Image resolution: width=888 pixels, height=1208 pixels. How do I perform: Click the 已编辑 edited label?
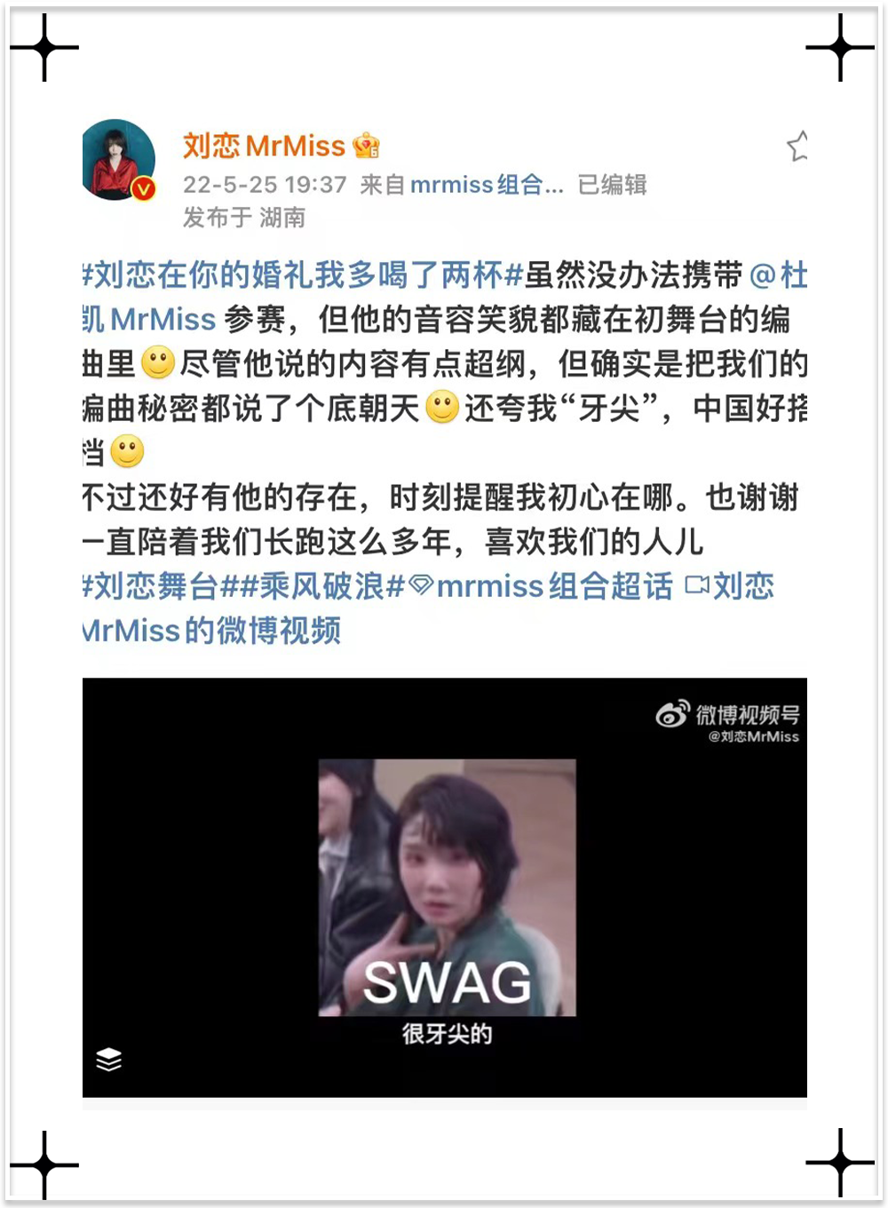(x=612, y=185)
